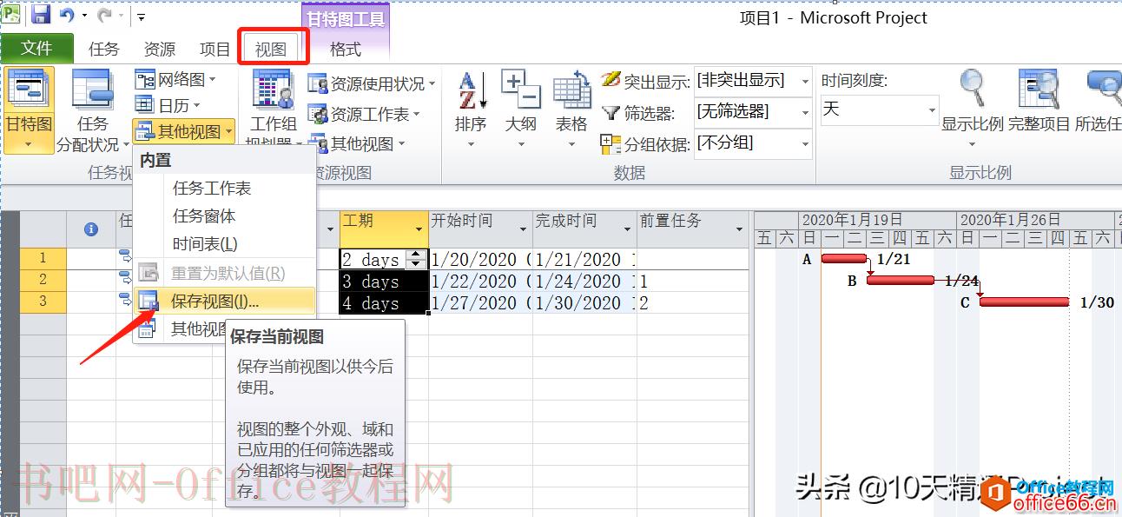Open the 文件 tab
The width and height of the screenshot is (1122, 517).
pyautogui.click(x=36, y=48)
